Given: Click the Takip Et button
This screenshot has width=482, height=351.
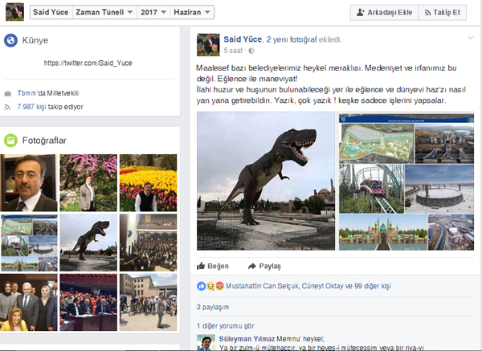Looking at the screenshot, I should point(443,13).
